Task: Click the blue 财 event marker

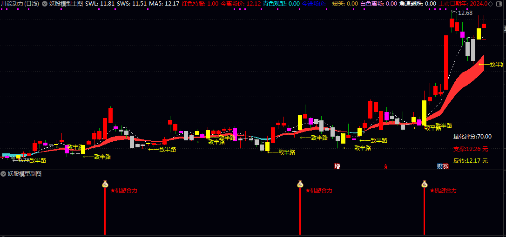Action: (x=440, y=166)
